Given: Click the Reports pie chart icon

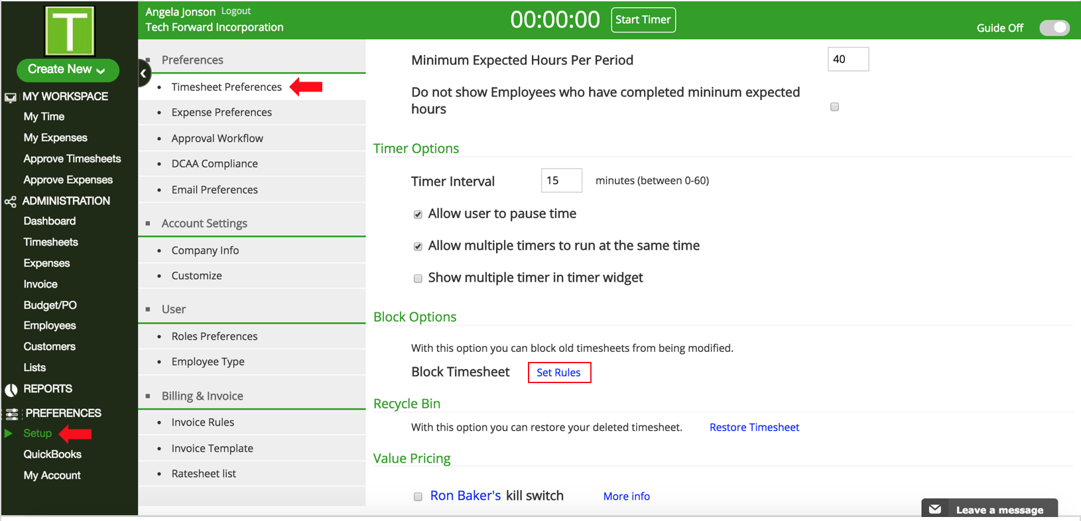Looking at the screenshot, I should (11, 390).
